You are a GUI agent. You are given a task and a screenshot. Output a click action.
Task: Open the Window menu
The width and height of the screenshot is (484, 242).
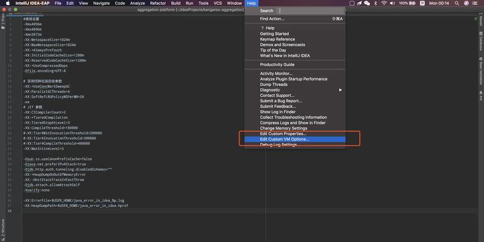pyautogui.click(x=234, y=3)
